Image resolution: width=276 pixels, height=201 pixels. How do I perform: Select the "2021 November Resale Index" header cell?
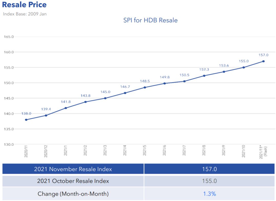(73, 169)
